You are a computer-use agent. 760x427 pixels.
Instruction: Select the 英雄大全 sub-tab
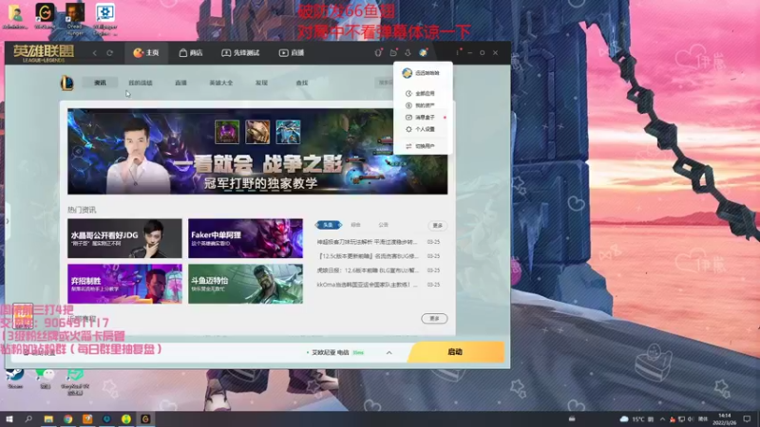[x=221, y=83]
